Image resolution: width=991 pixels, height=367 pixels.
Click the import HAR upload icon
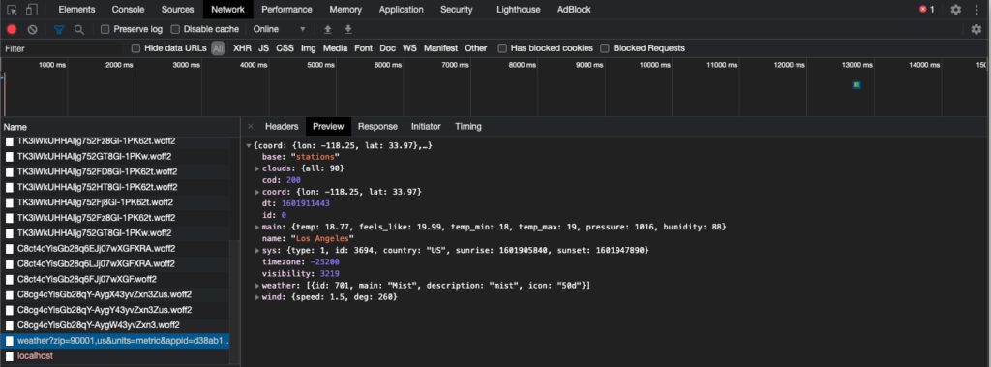327,29
